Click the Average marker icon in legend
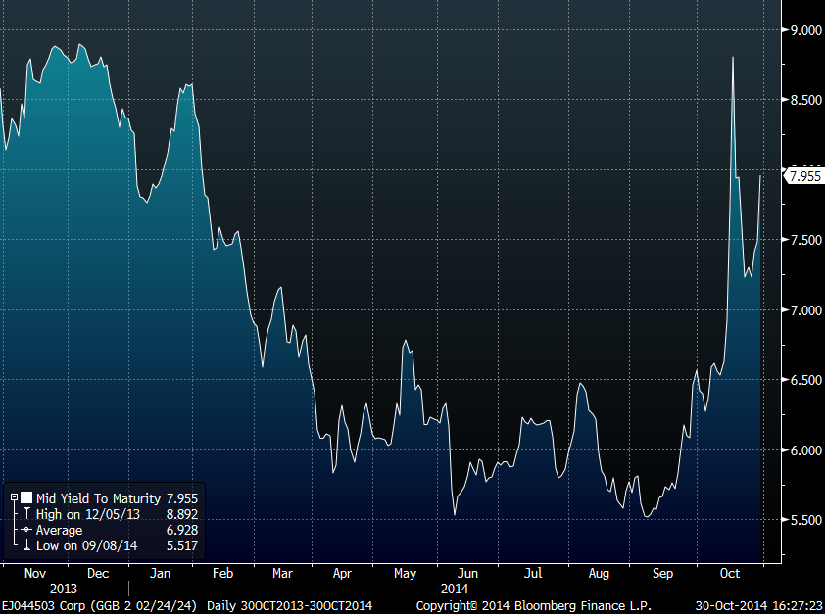The image size is (825, 614). (x=26, y=530)
